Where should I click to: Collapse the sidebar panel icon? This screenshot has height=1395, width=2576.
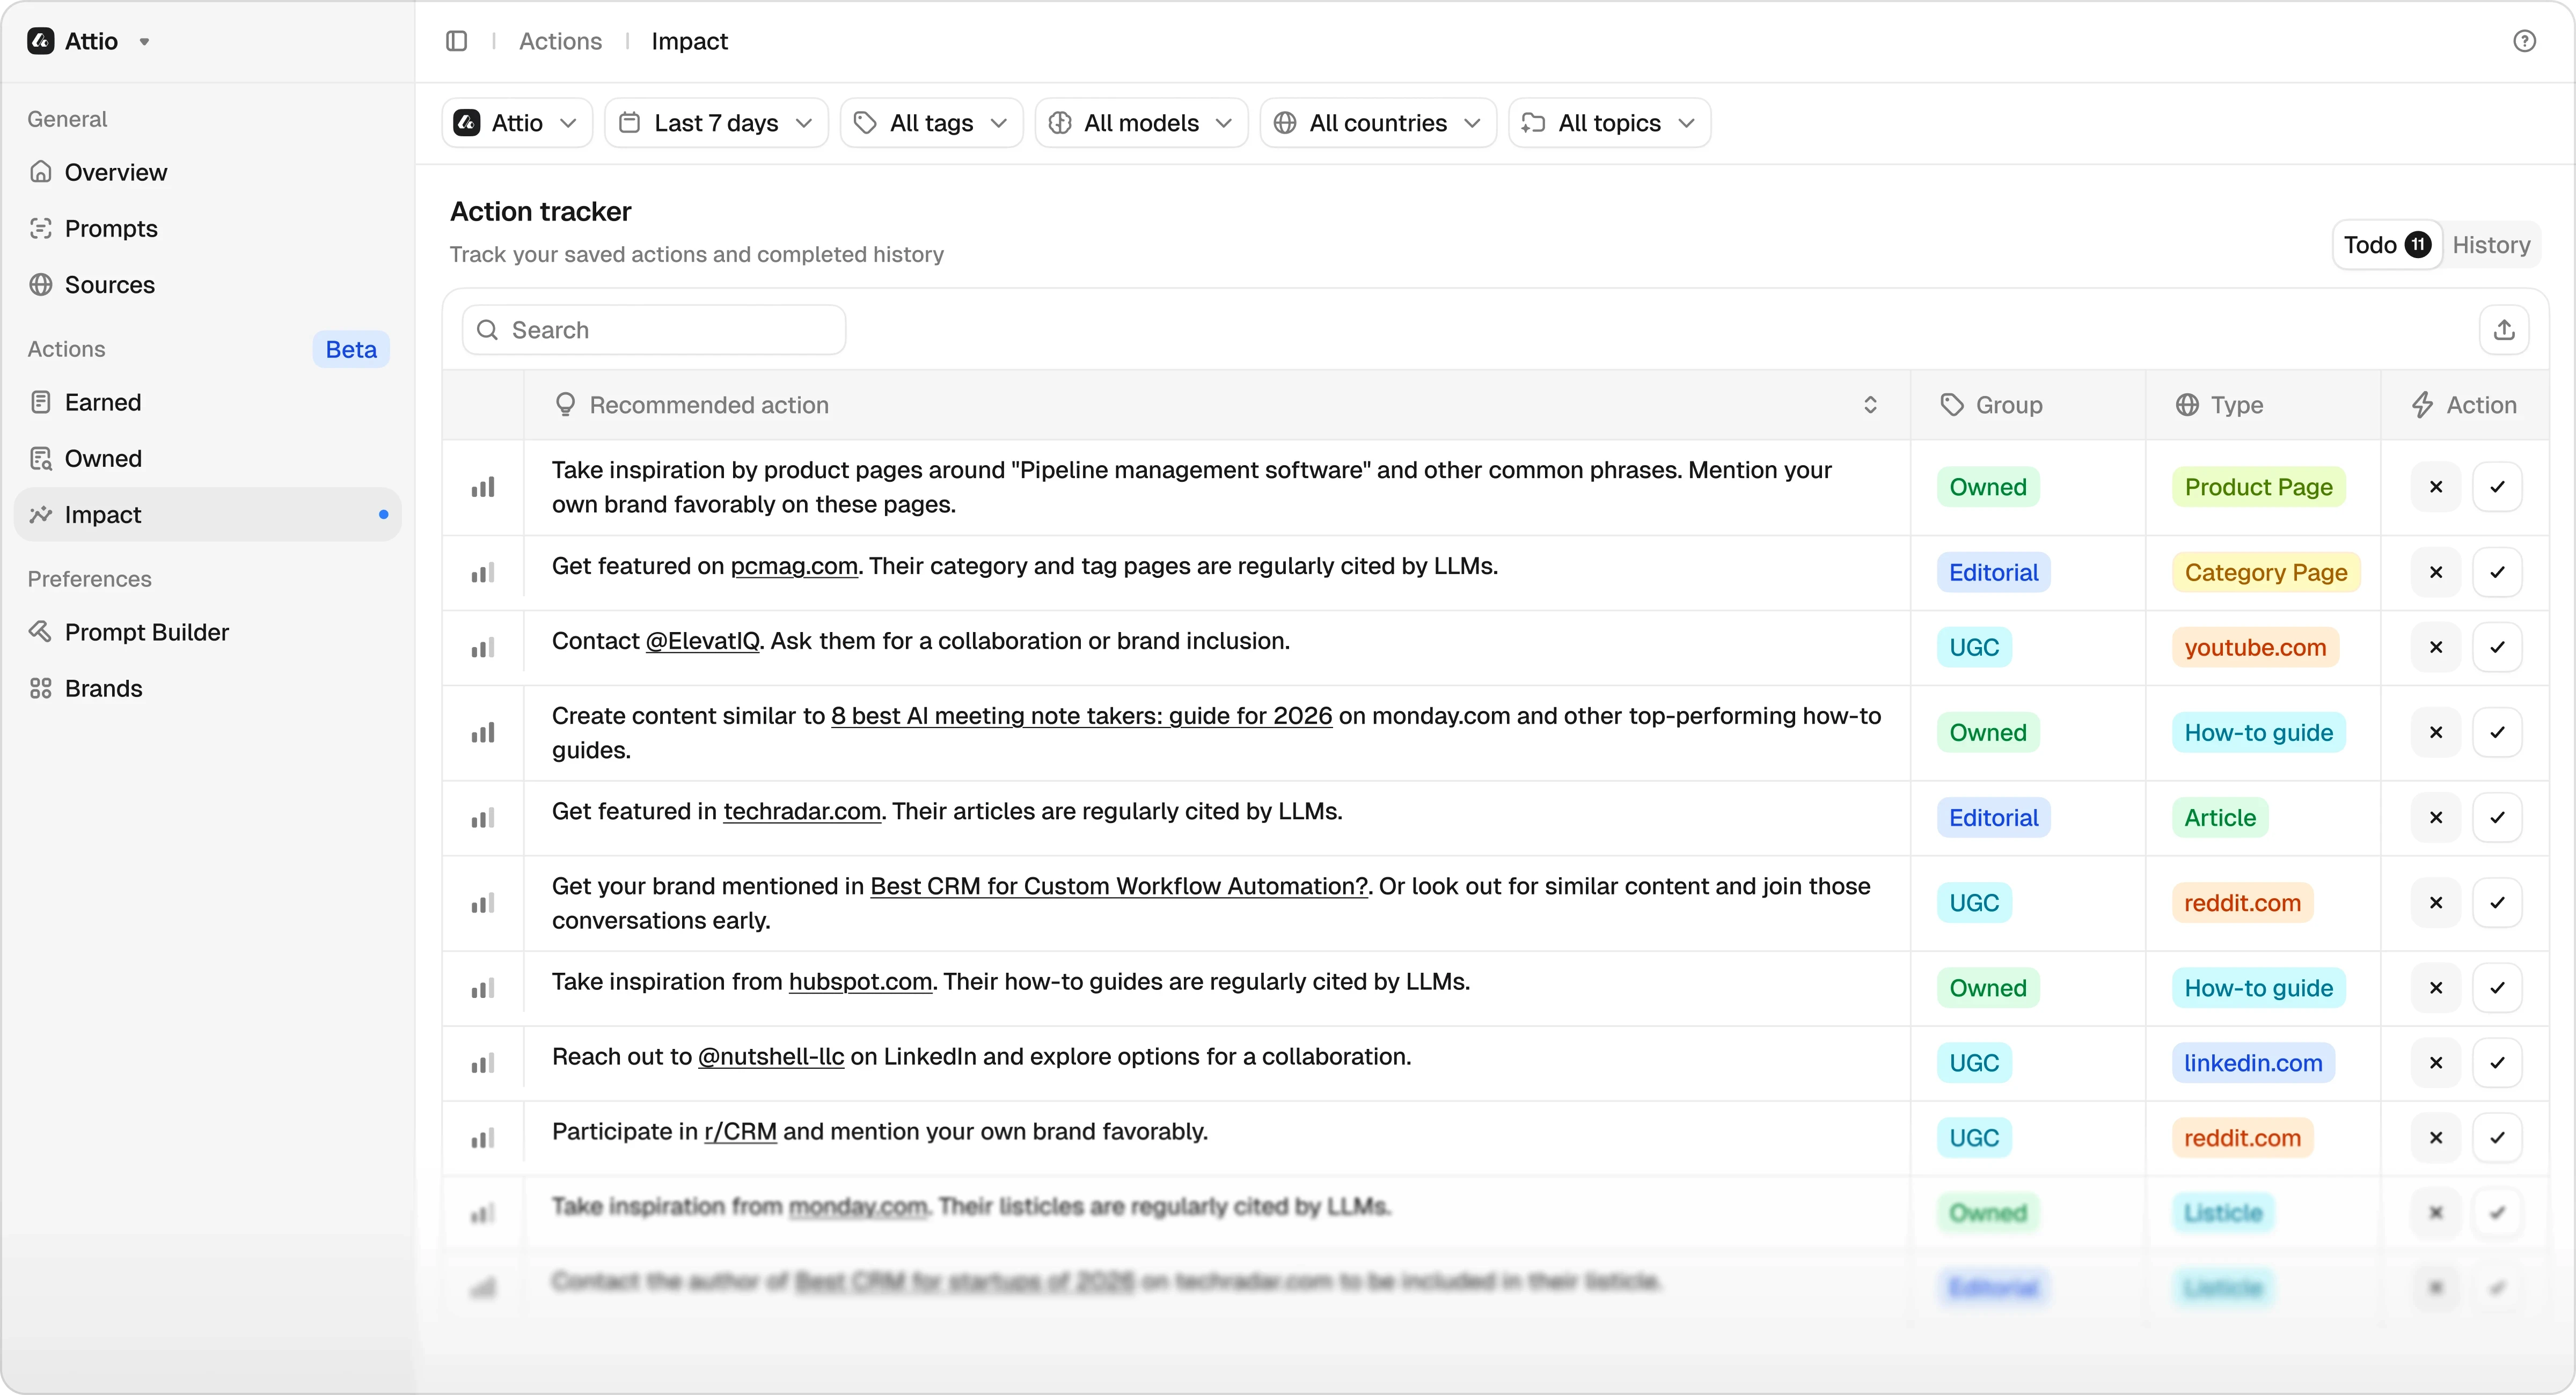click(456, 41)
